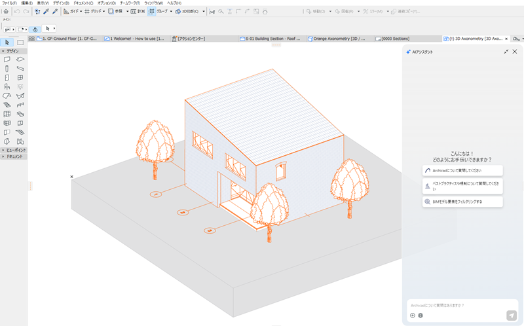The width and height of the screenshot is (524, 326).
Task: Toggle Trace reference (参照) button
Action: (115, 11)
